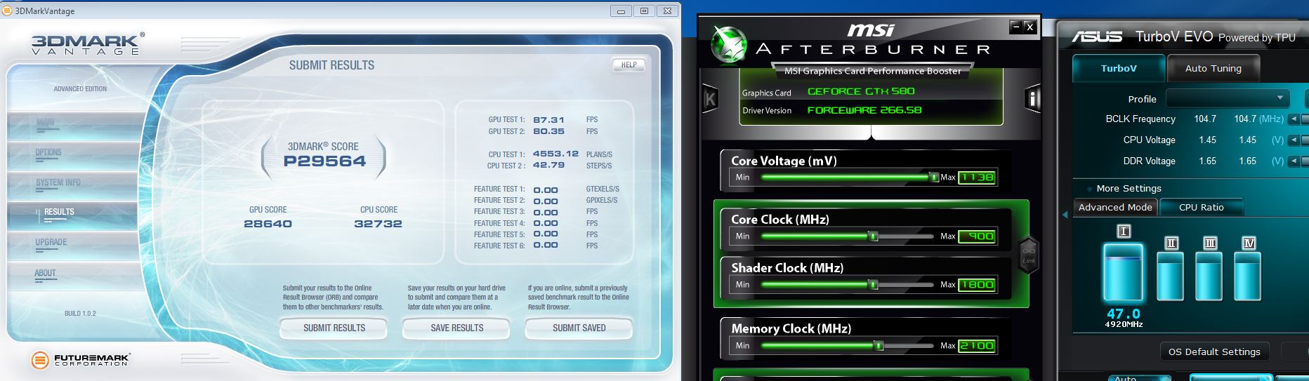Click the GPU score value 28640
This screenshot has width=1309, height=381.
click(268, 224)
